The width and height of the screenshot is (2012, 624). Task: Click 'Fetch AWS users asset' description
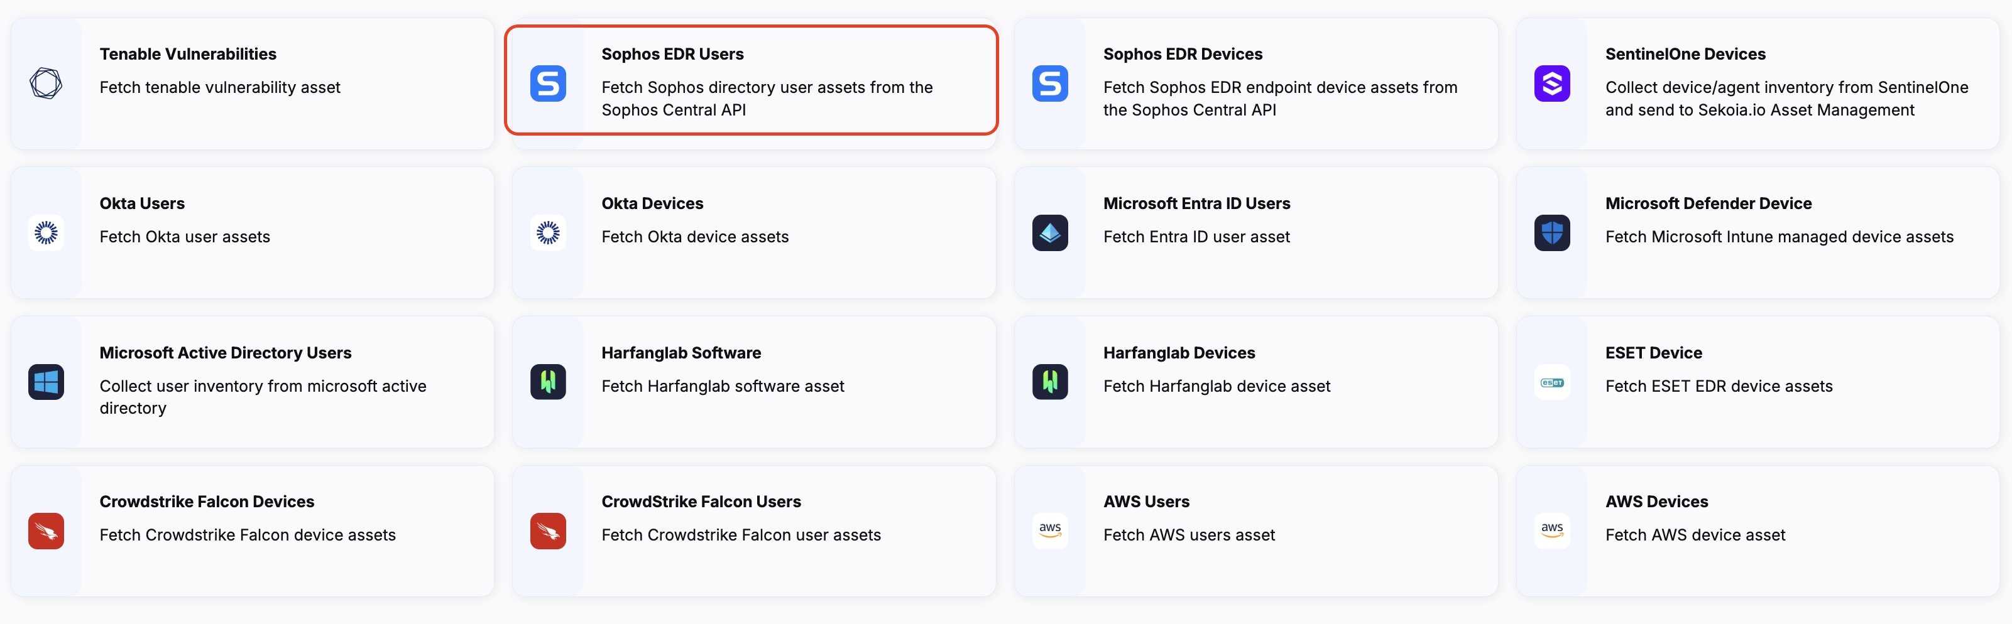1189,535
